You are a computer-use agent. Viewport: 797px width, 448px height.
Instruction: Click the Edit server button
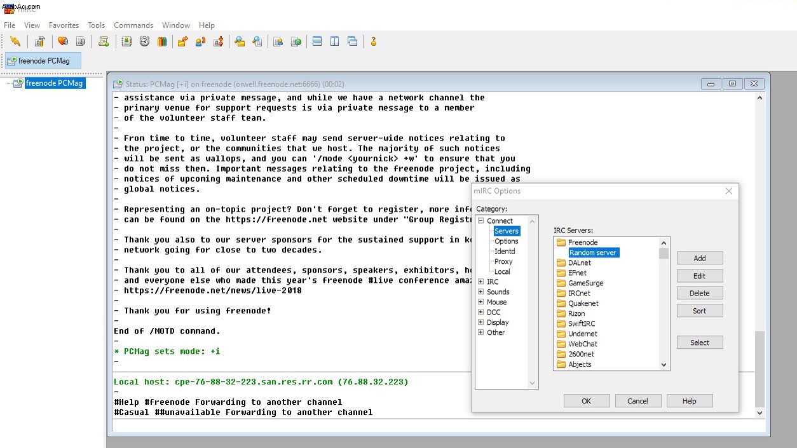pyautogui.click(x=700, y=276)
